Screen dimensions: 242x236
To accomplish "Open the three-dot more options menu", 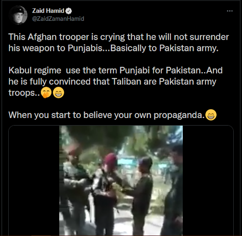I will click(230, 11).
